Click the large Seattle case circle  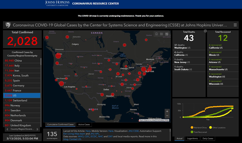click(x=58, y=56)
